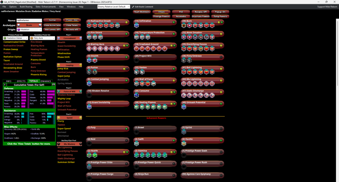Click inside the character Name field
This screenshot has width=339, height=182.
tap(29, 21)
